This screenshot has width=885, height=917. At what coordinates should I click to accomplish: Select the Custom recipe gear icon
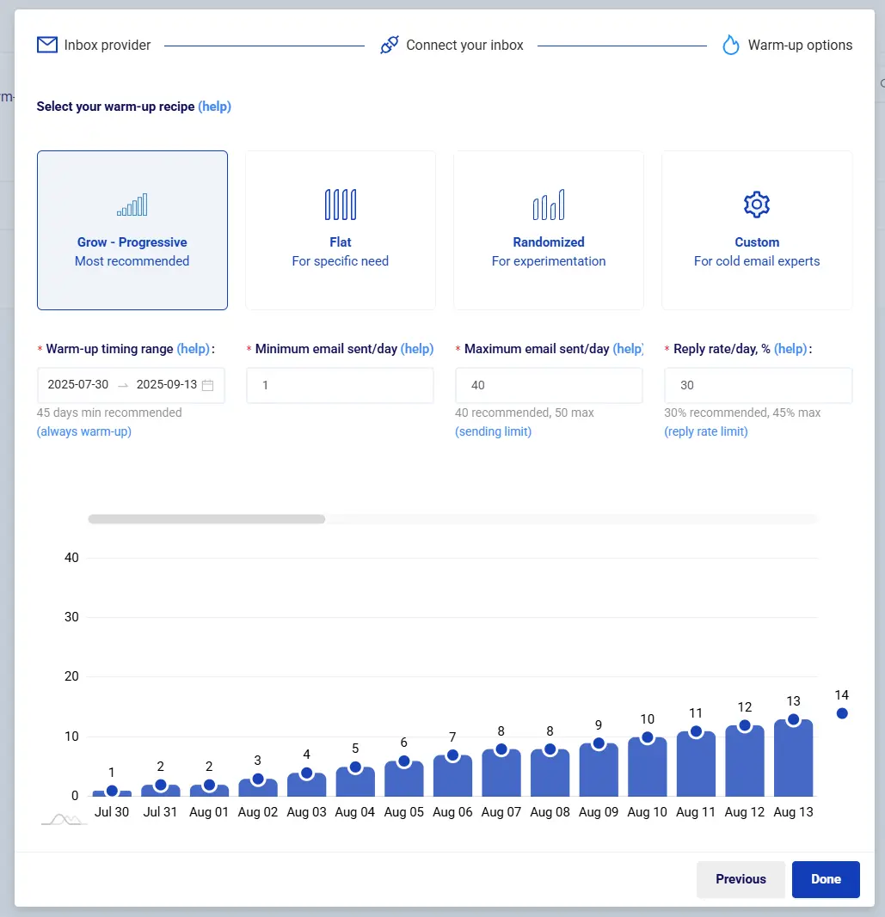pyautogui.click(x=757, y=205)
